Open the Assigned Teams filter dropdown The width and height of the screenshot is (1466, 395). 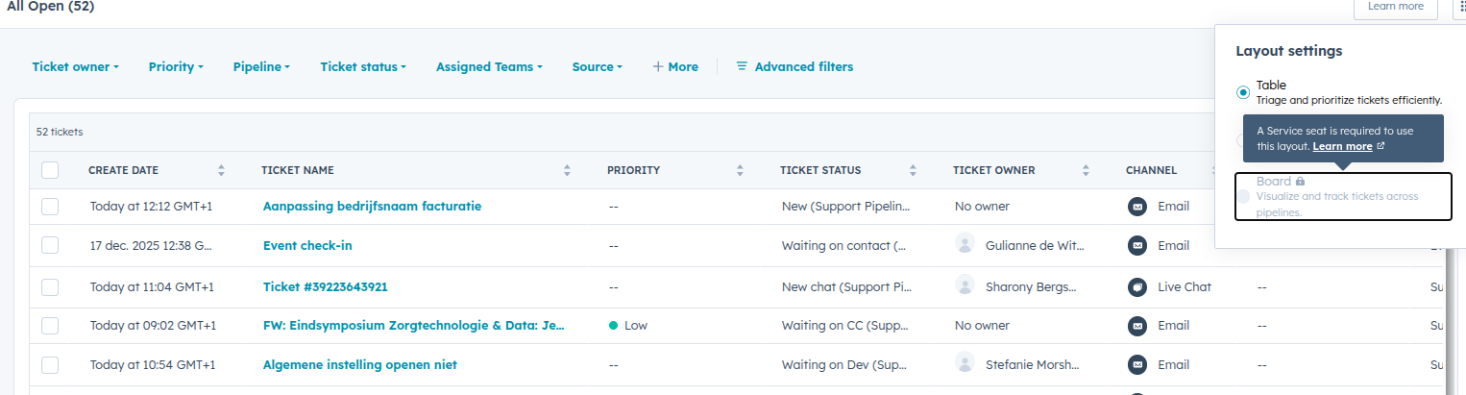click(489, 67)
